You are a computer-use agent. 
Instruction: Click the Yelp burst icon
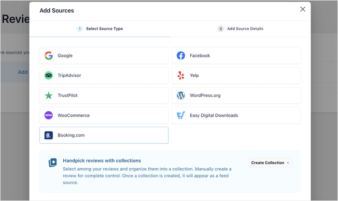[x=181, y=75]
